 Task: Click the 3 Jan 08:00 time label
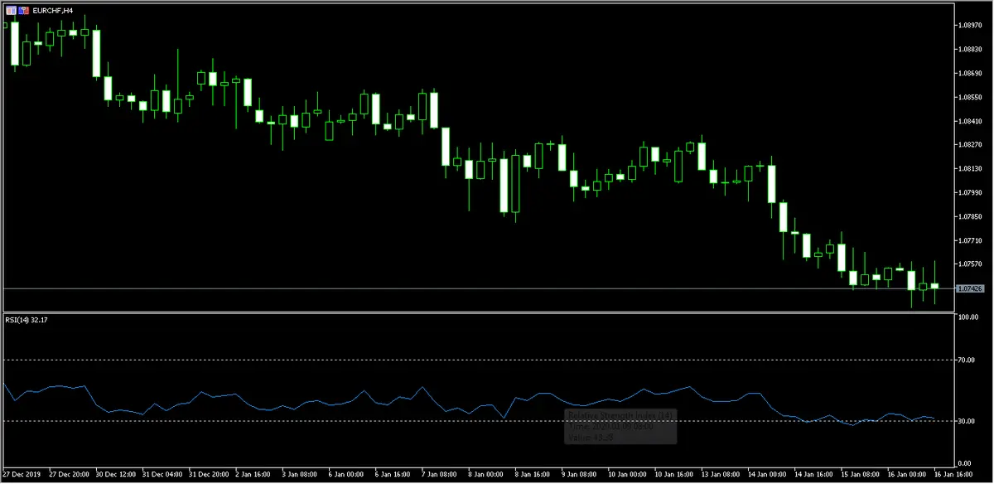tap(301, 476)
